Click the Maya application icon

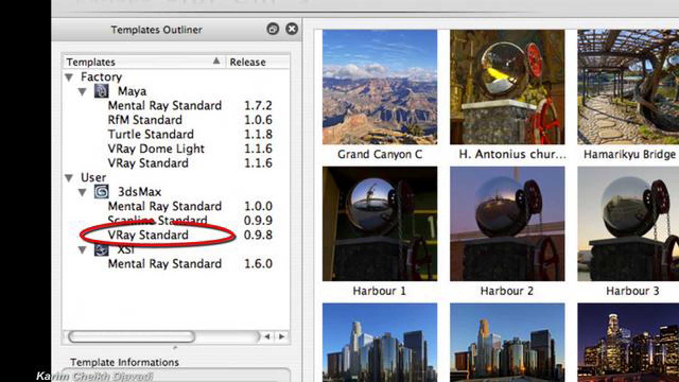click(x=101, y=91)
